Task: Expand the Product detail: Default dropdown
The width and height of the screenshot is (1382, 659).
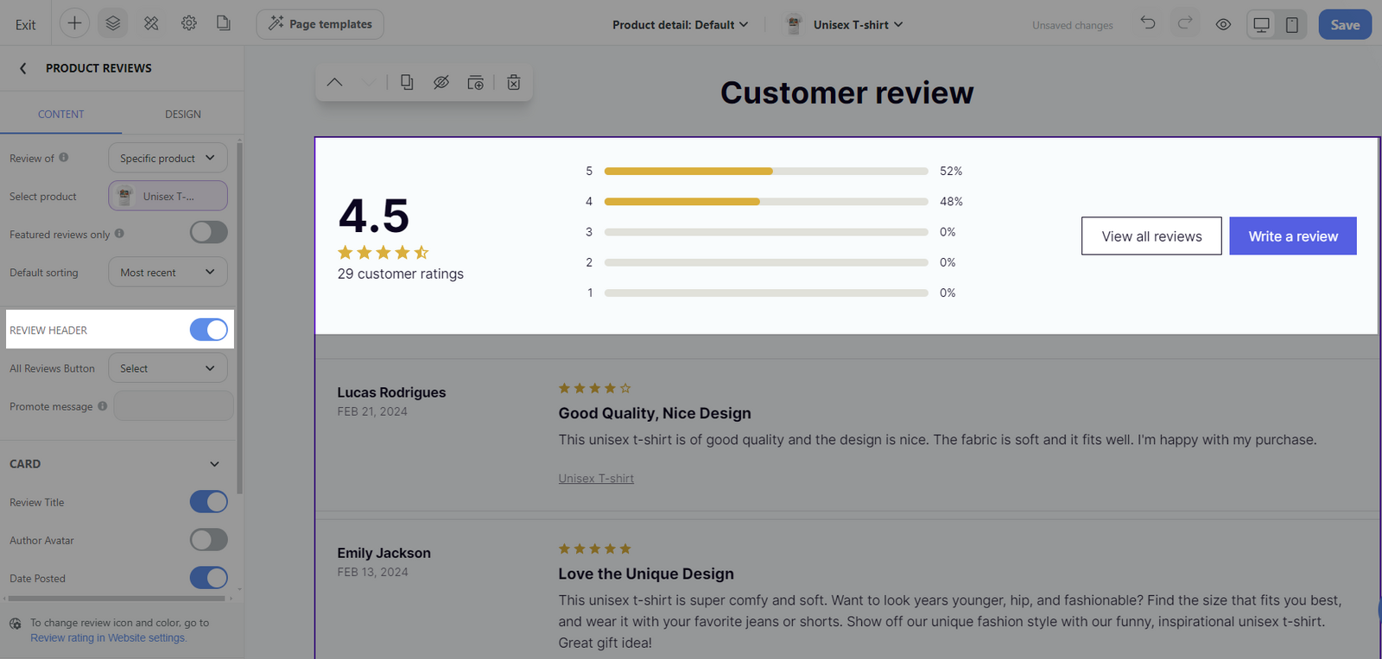Action: click(x=680, y=24)
